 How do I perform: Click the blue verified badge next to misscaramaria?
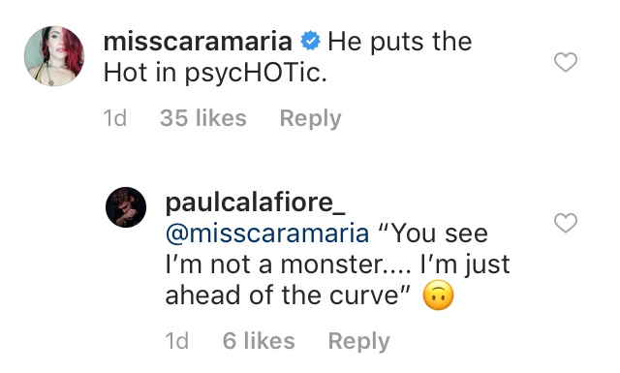coord(310,41)
